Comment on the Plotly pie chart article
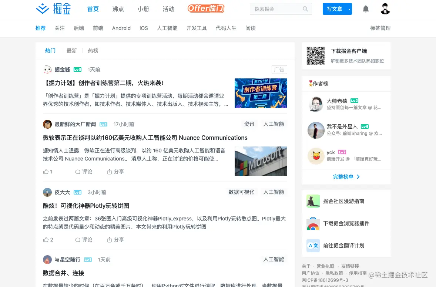Screen dimensions: 436x287 tap(83, 240)
